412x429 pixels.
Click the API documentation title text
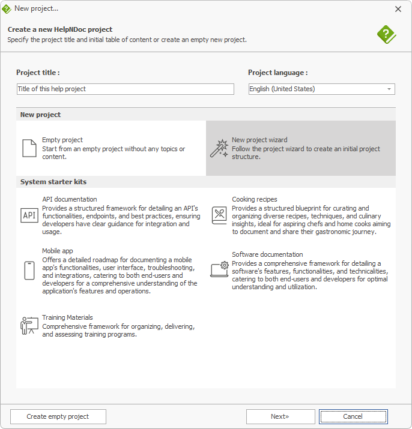pos(69,199)
